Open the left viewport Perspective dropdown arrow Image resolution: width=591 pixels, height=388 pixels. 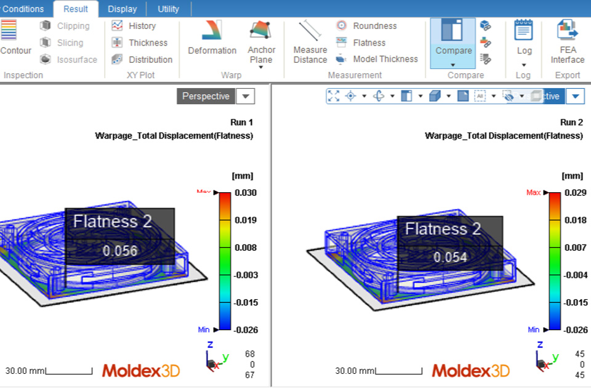pyautogui.click(x=246, y=96)
